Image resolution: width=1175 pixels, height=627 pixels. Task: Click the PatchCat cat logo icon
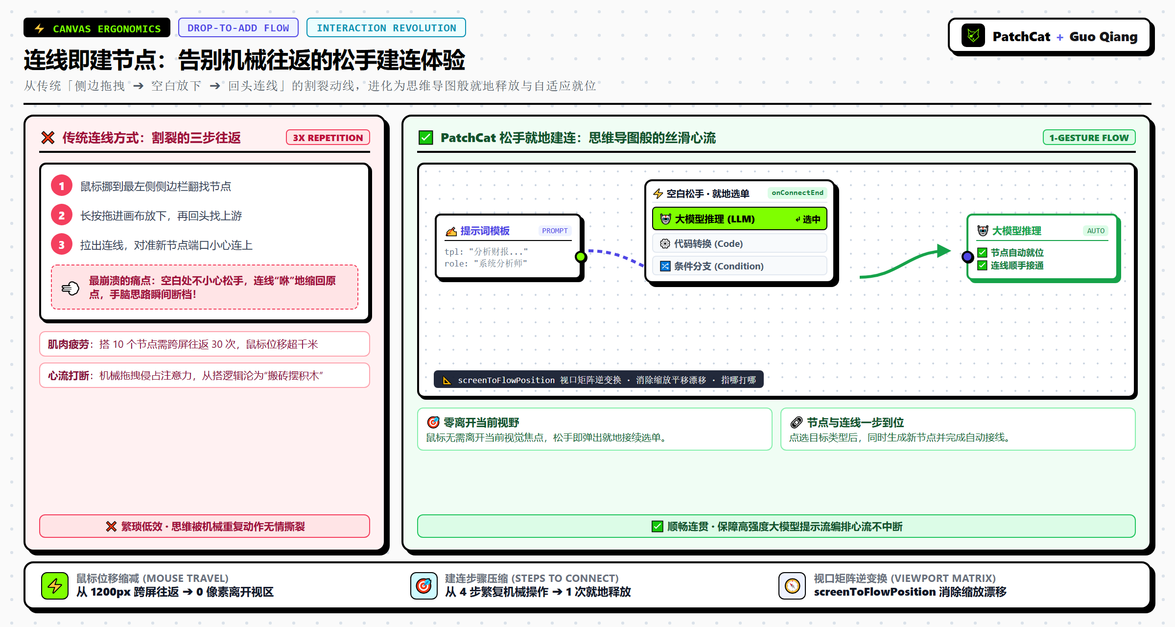click(x=973, y=36)
